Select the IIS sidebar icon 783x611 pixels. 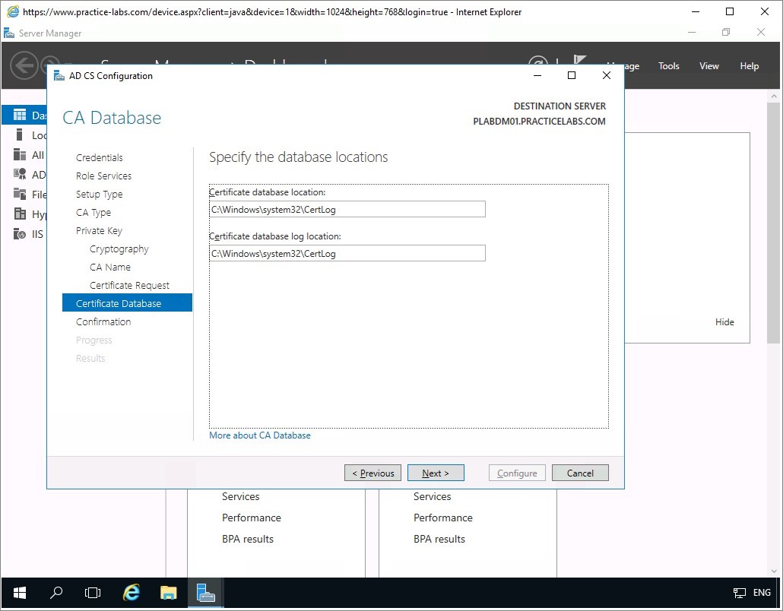[x=20, y=233]
